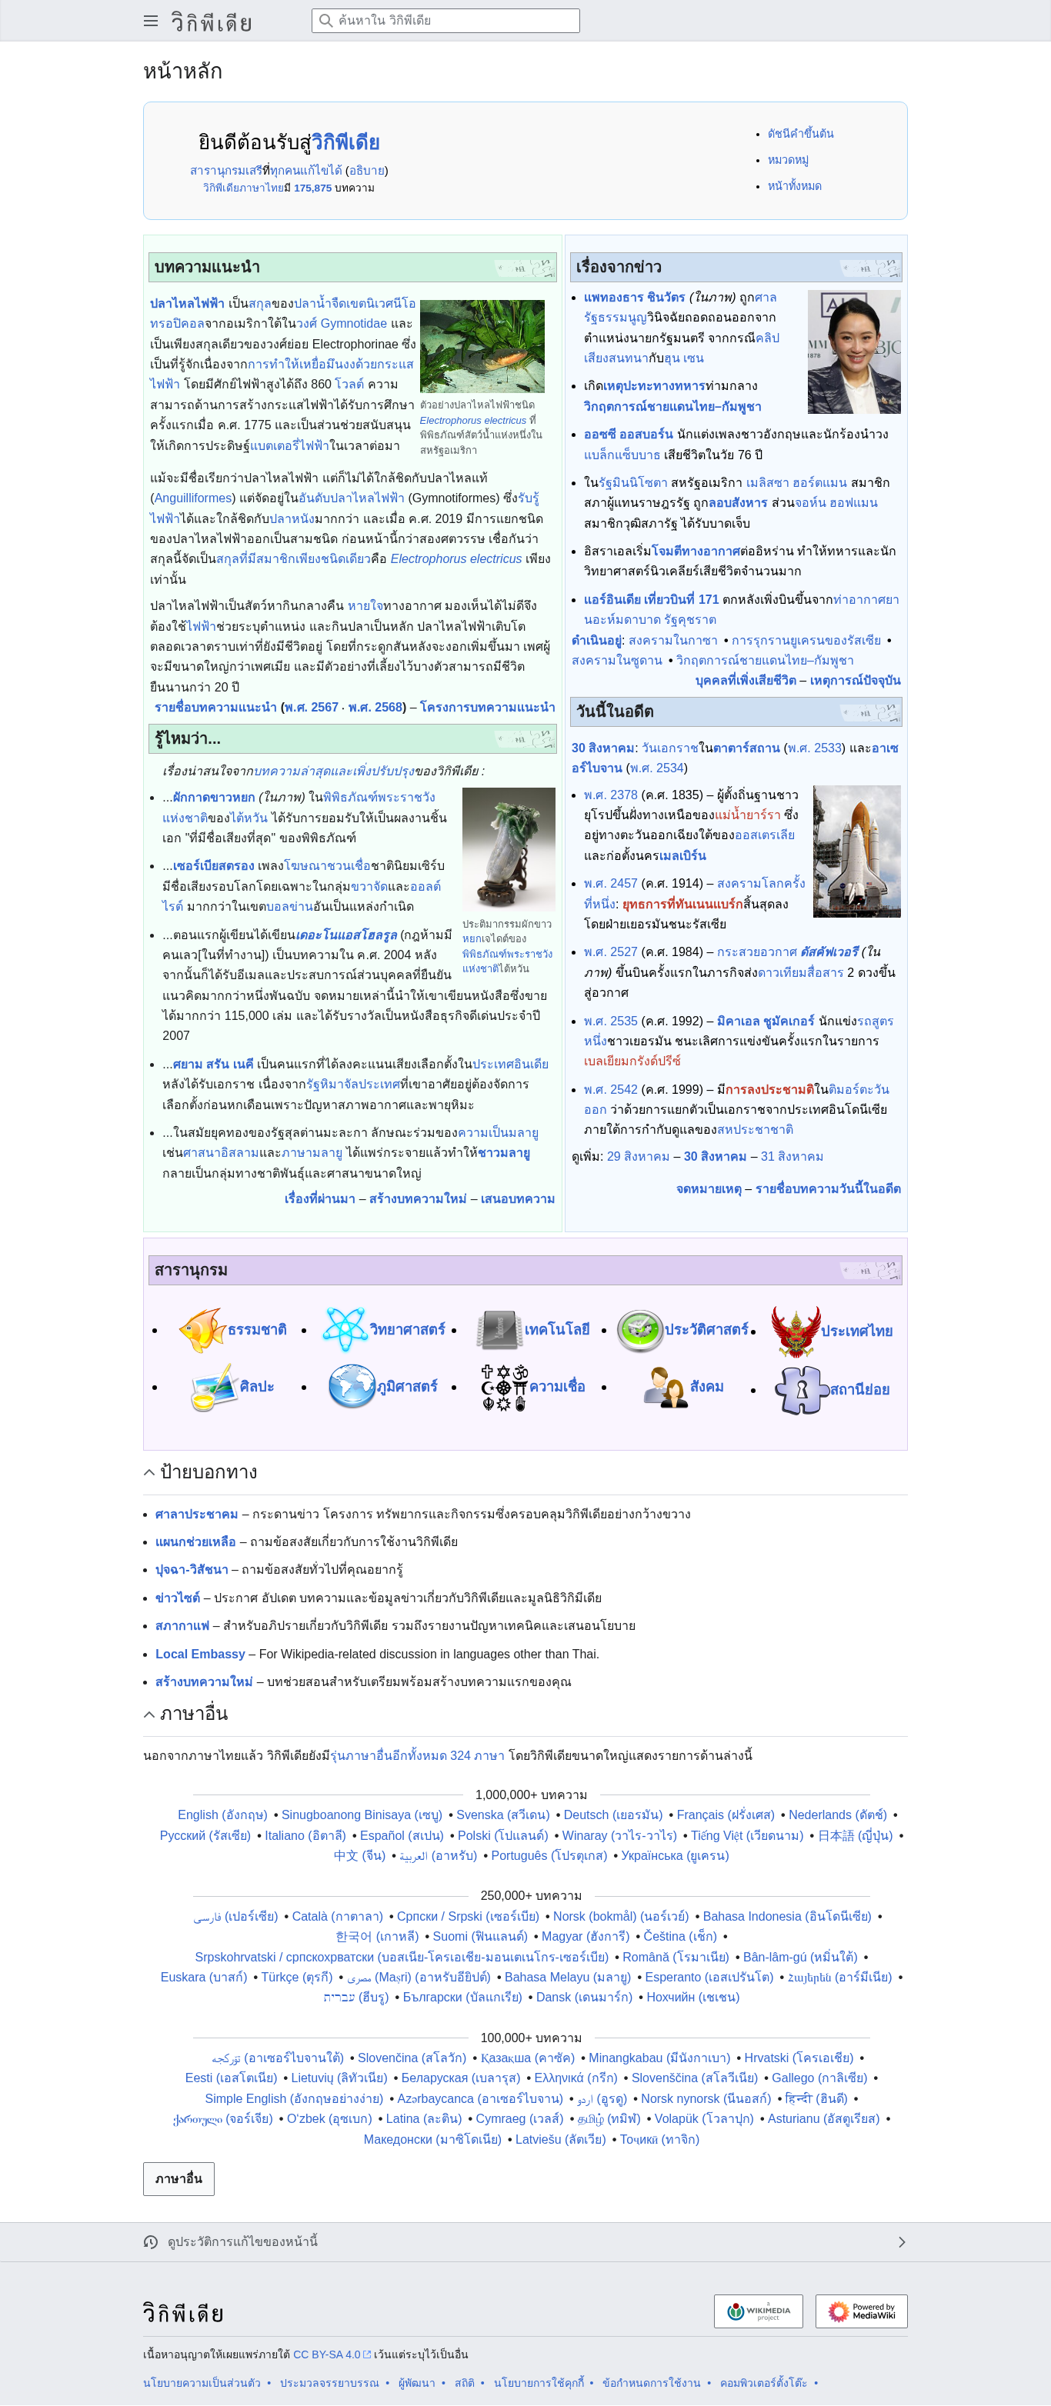1051x2406 pixels.
Task: Collapse the ป้ายบอกทาง section
Action: point(148,1472)
